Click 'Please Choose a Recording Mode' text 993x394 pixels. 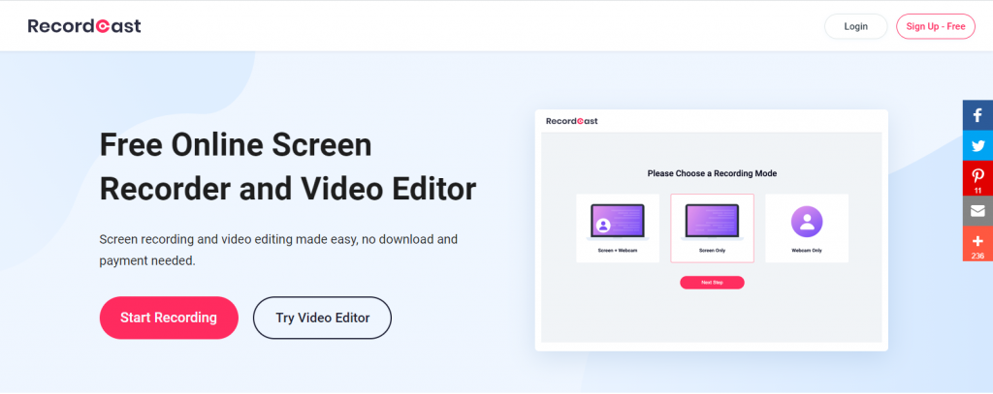click(712, 173)
